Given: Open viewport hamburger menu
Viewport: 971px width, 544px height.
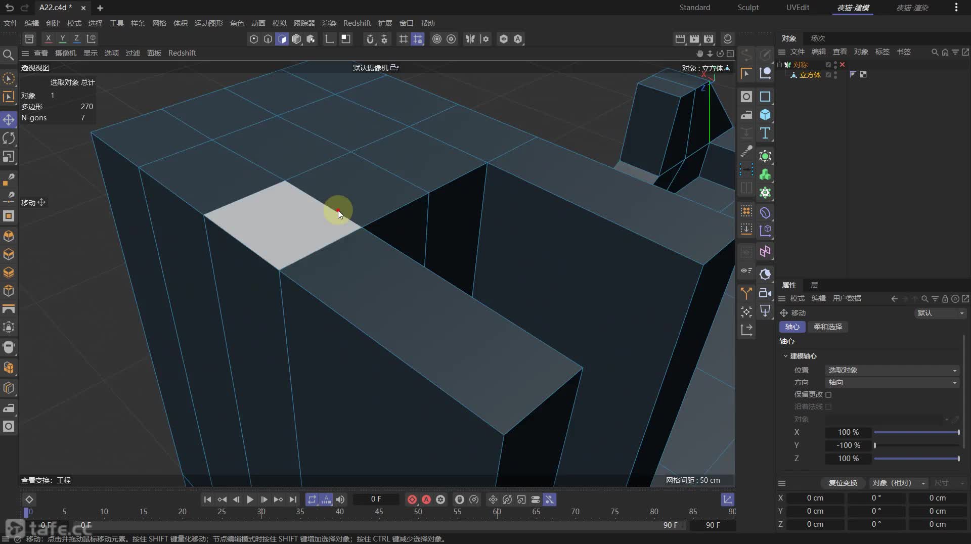Looking at the screenshot, I should pyautogui.click(x=25, y=53).
